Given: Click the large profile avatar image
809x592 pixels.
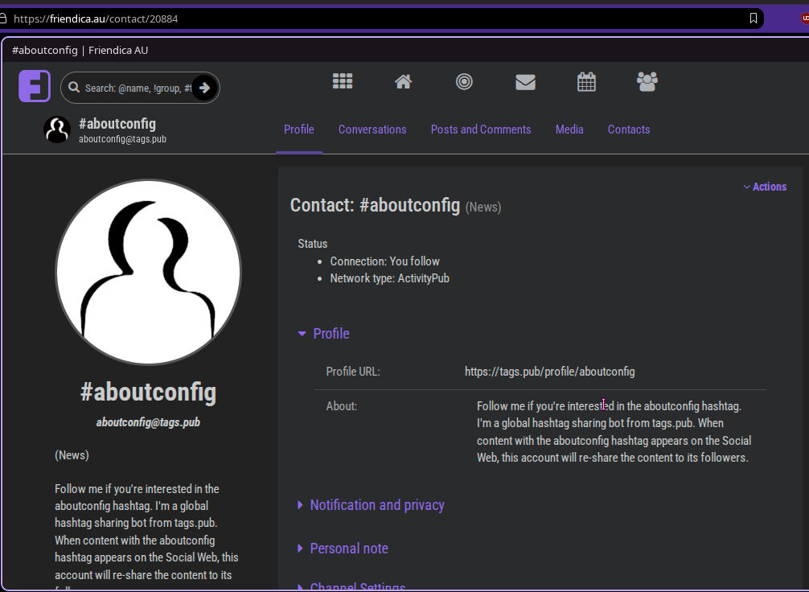Looking at the screenshot, I should click(148, 272).
